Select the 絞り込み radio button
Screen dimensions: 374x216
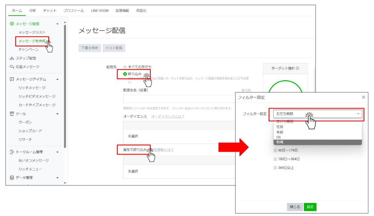click(125, 74)
